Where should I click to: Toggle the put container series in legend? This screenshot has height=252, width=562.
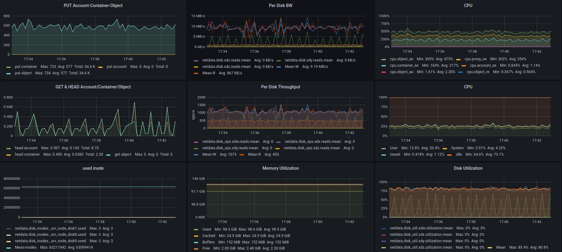[x=26, y=67]
